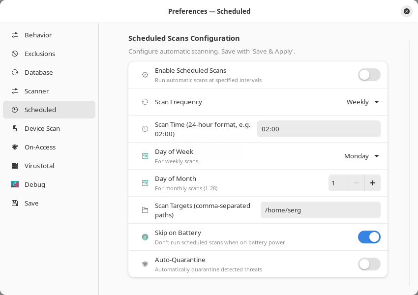
Task: Open the Scanner preferences page
Action: pos(37,91)
